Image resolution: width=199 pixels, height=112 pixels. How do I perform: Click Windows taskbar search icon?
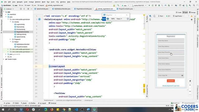[9, 110]
